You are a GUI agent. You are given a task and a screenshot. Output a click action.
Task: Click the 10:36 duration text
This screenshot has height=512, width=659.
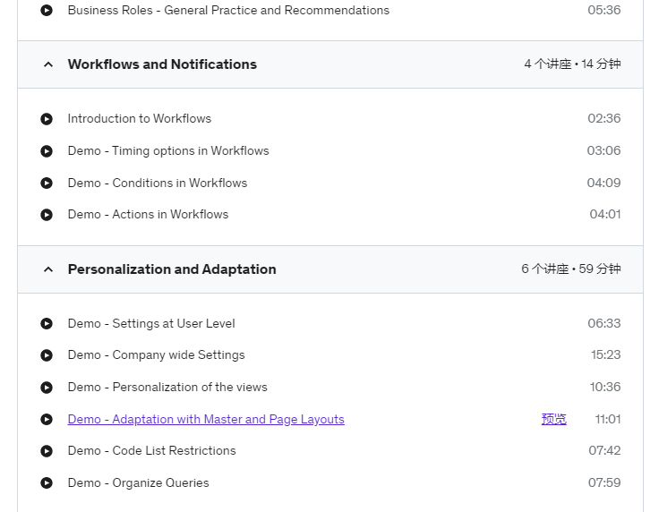pos(605,387)
